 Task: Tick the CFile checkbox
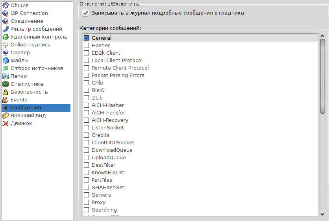click(86, 83)
